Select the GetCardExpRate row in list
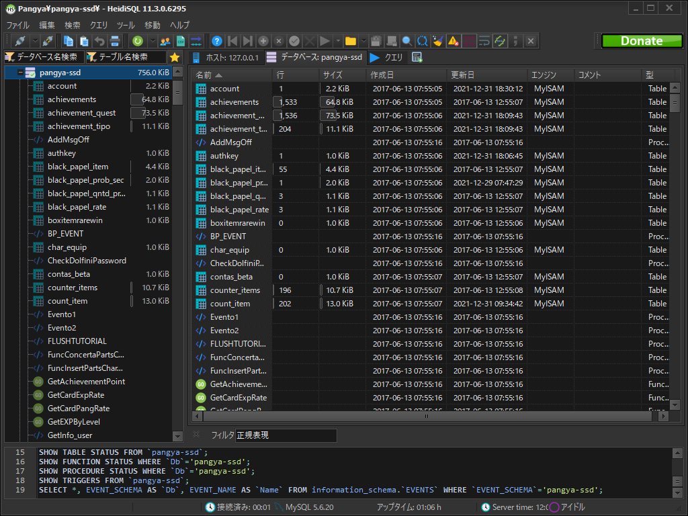The image size is (688, 516). (x=431, y=398)
